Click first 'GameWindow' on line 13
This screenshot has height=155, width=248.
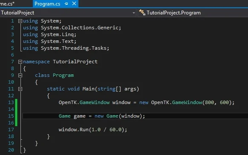(x=95, y=102)
